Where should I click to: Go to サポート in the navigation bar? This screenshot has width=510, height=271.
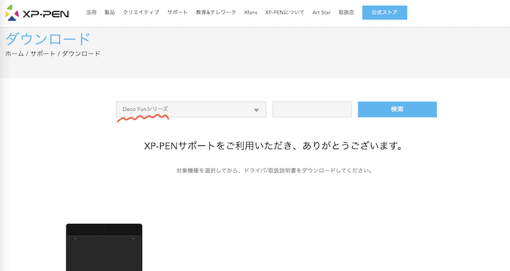tap(178, 13)
